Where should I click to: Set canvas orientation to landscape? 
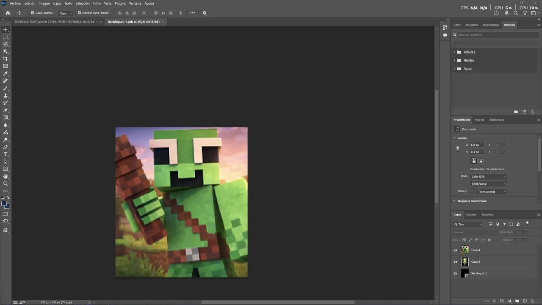coord(481,161)
